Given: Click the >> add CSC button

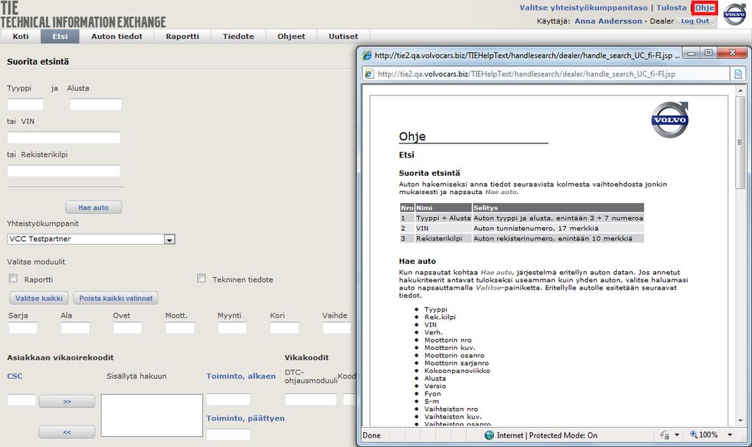Looking at the screenshot, I should [67, 401].
